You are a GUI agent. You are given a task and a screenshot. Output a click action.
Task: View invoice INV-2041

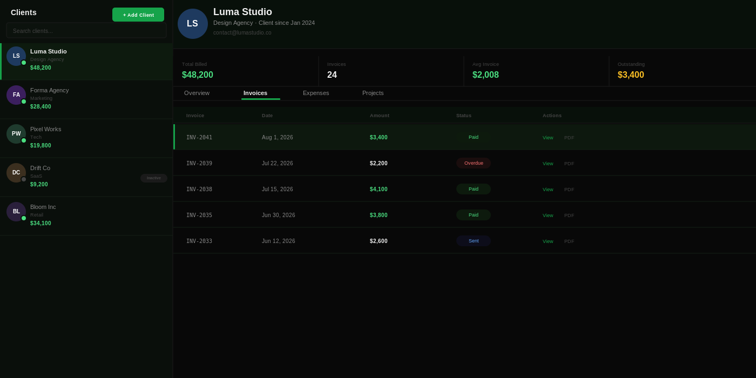coord(548,138)
